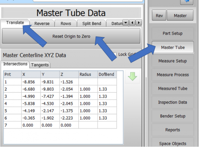Image resolution: width=199 pixels, height=147 pixels.
Task: Open the Part Setup menu
Action: tap(173, 33)
